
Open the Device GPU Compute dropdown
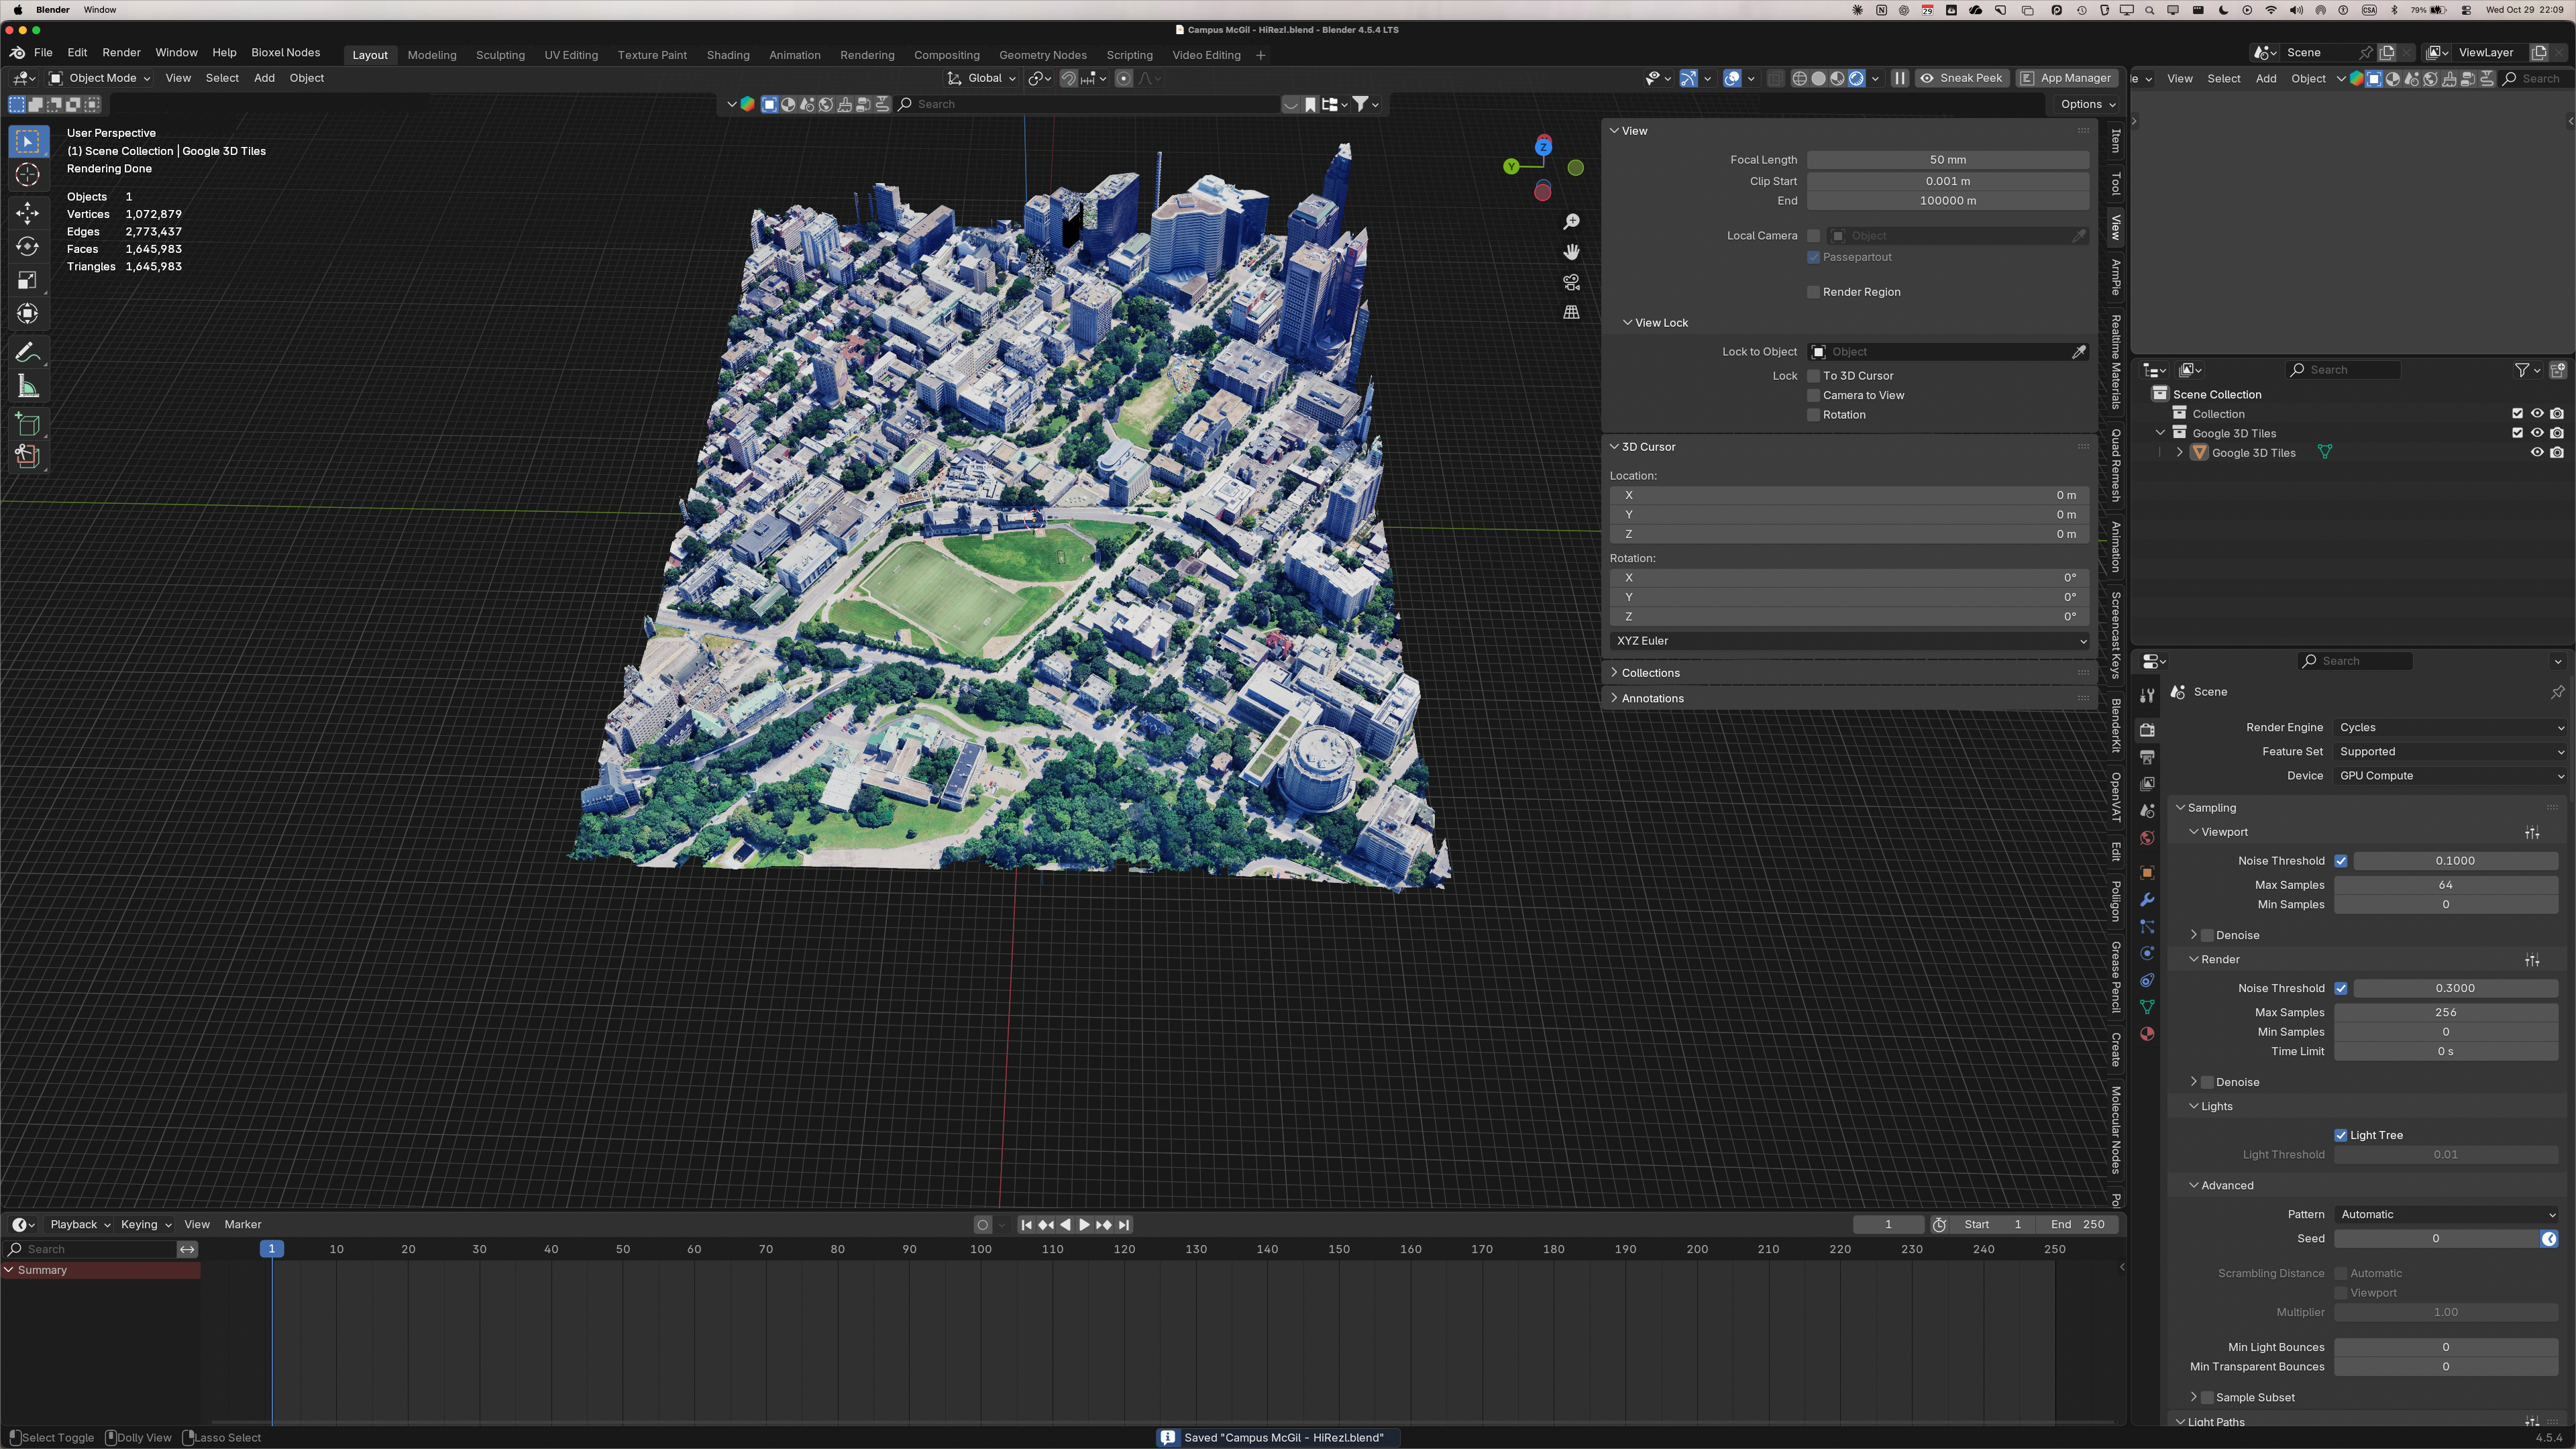[x=2451, y=776]
